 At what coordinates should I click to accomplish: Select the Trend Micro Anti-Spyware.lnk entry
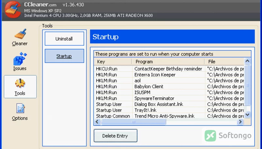tap(169, 116)
